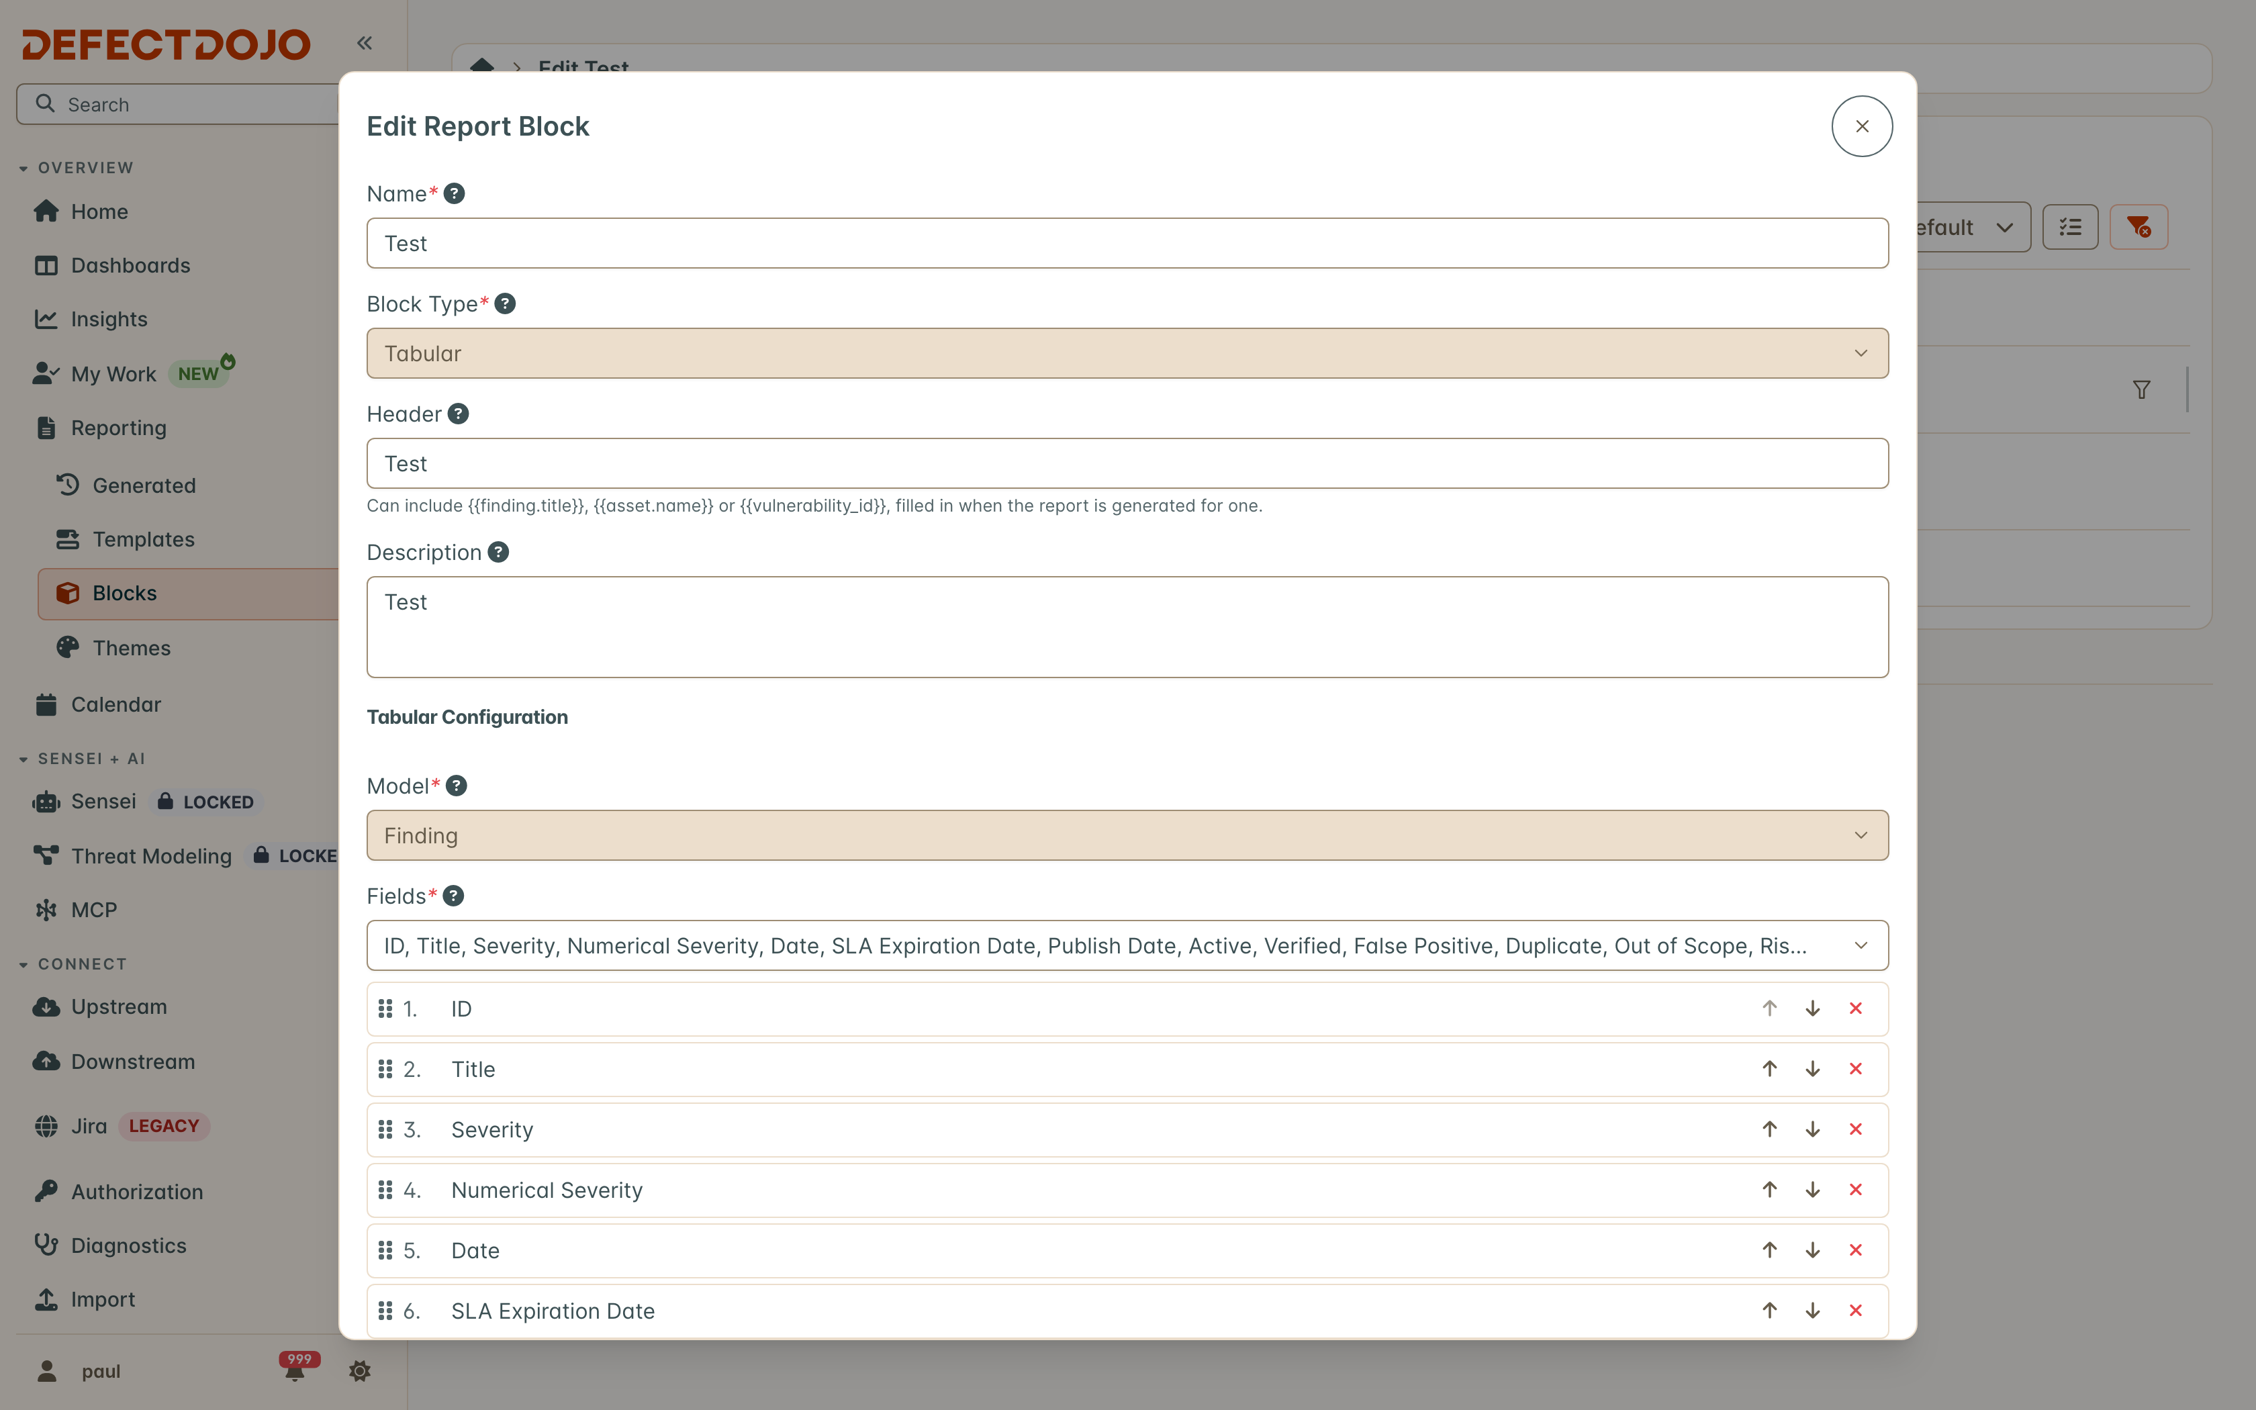Image resolution: width=2256 pixels, height=1410 pixels.
Task: Close the Edit Report Block dialog
Action: point(1862,126)
